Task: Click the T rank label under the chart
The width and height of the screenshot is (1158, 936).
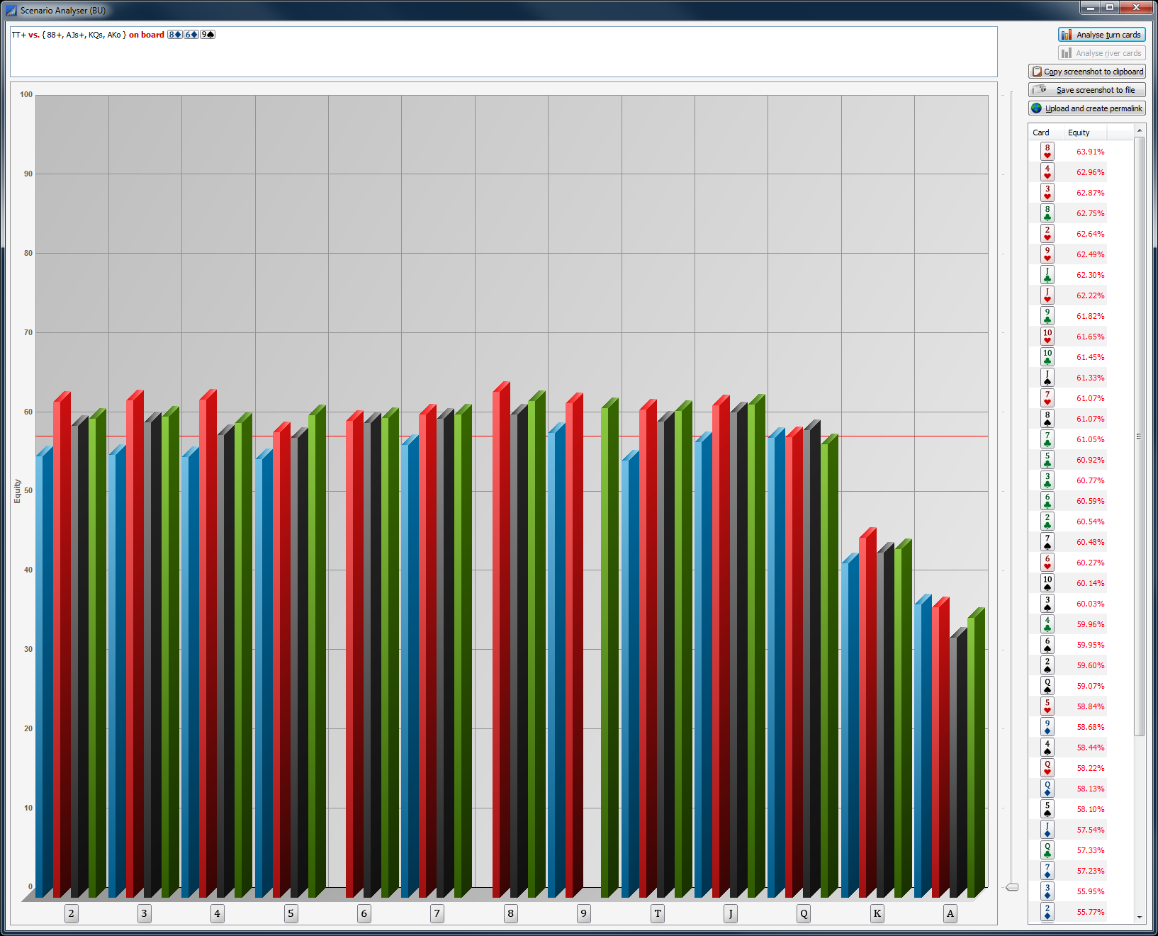Action: pyautogui.click(x=658, y=913)
